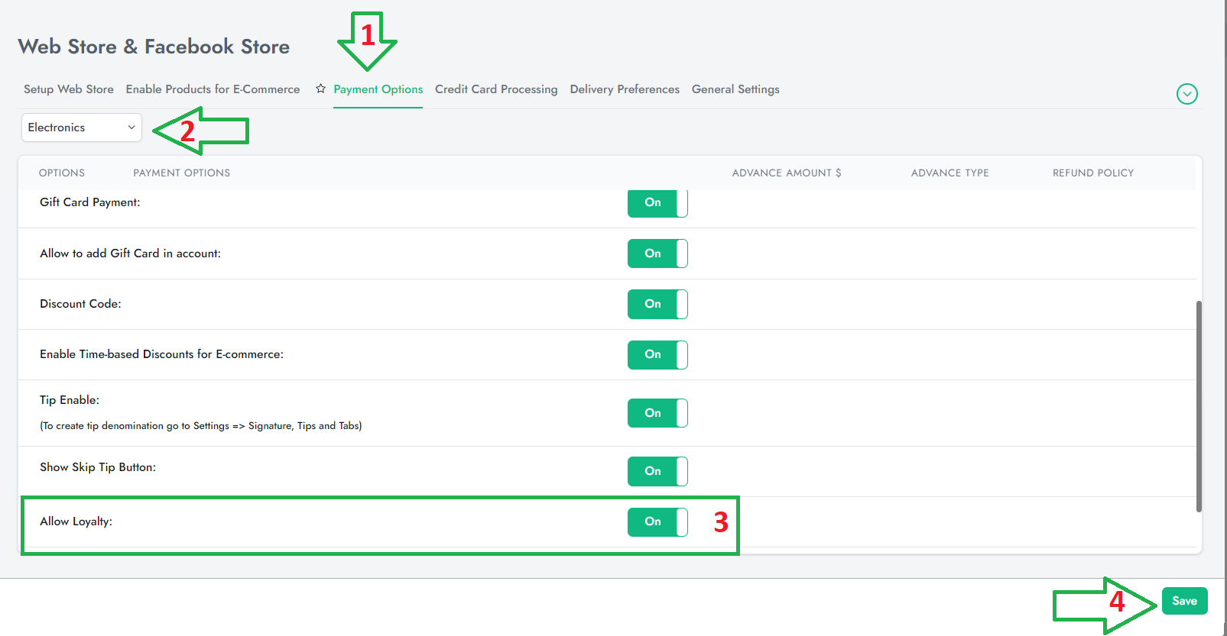The image size is (1227, 636).
Task: Toggle Show Skip Tip Button switch
Action: [657, 471]
